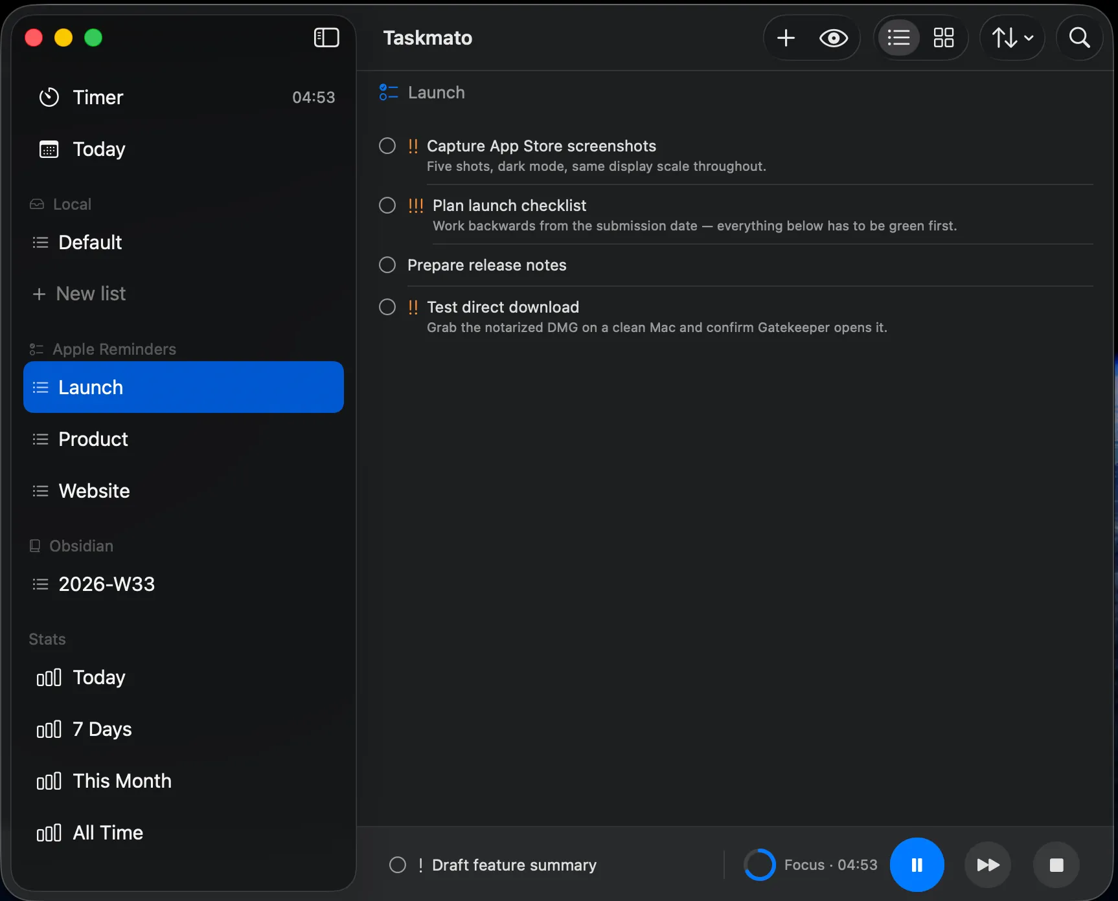Click the note 'Work backwards from the submission date'
The height and width of the screenshot is (901, 1118).
point(694,226)
